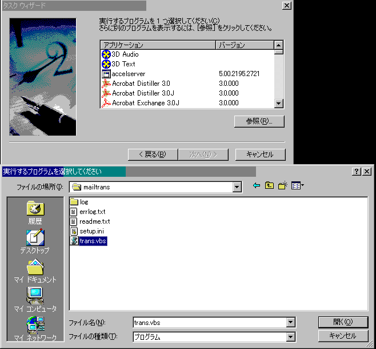Viewport: 376px width, 349px height.
Task: Click the disabled 次へ(N) button
Action: 203,154
